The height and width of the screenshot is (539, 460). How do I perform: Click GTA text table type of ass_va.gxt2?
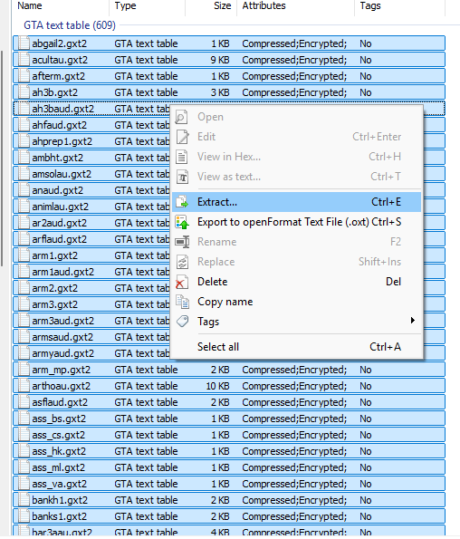pos(146,484)
